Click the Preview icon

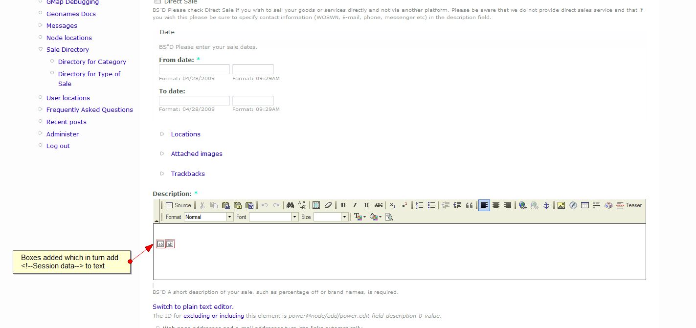pos(389,217)
